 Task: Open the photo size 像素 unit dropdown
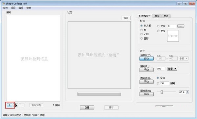pyautogui.click(x=172, y=69)
